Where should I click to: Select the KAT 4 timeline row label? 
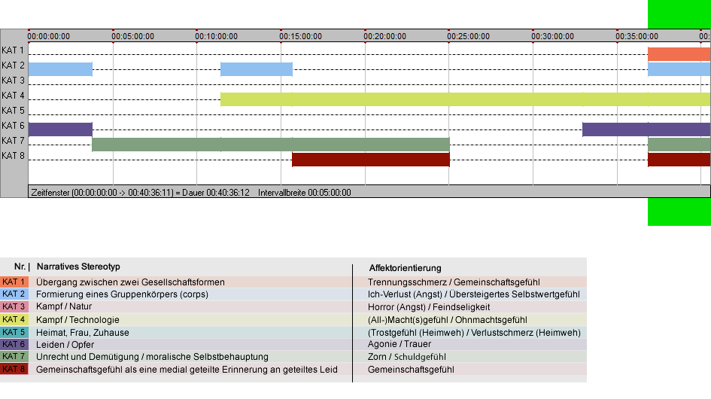tap(13, 96)
